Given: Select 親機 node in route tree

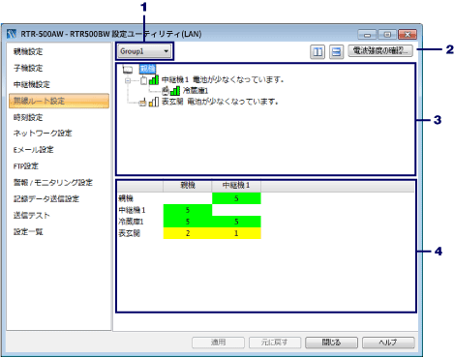Looking at the screenshot, I should [x=147, y=69].
